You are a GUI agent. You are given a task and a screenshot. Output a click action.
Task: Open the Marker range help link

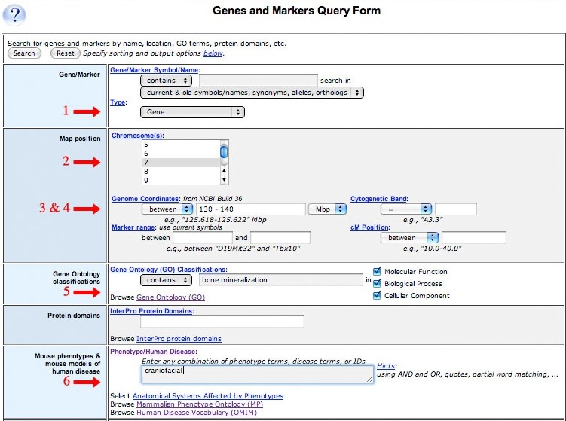tap(133, 227)
